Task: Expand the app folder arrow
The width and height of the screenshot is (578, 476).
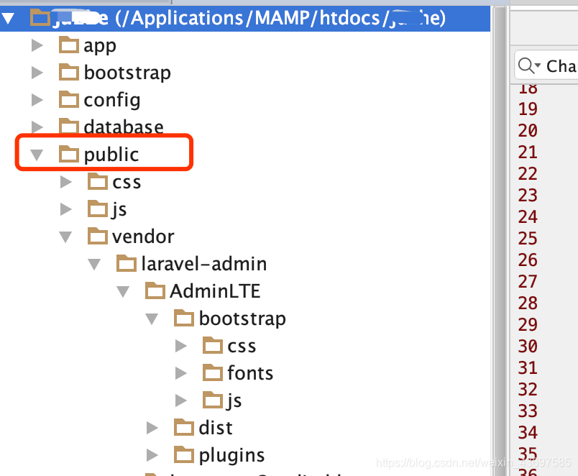Action: pos(37,45)
